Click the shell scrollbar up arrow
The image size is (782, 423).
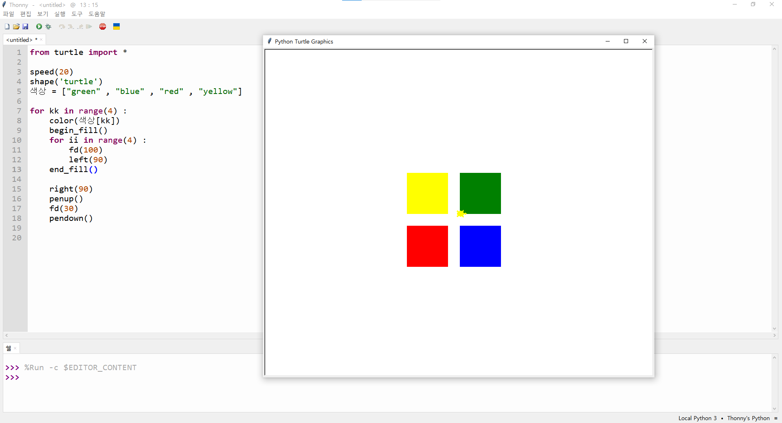pos(775,358)
